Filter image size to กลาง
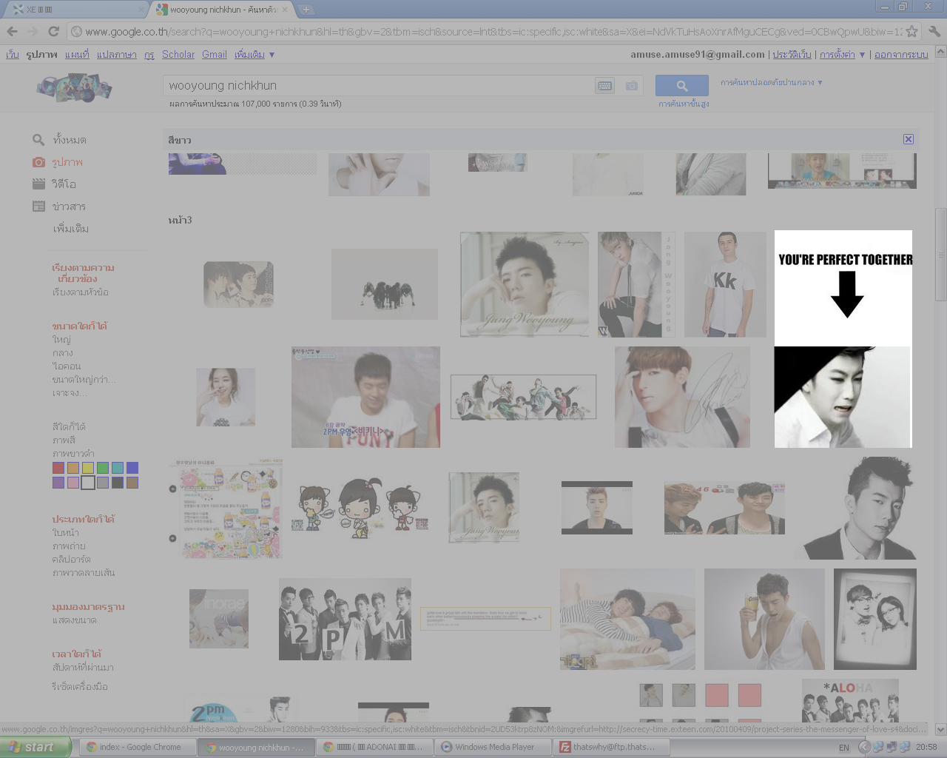 click(x=63, y=353)
